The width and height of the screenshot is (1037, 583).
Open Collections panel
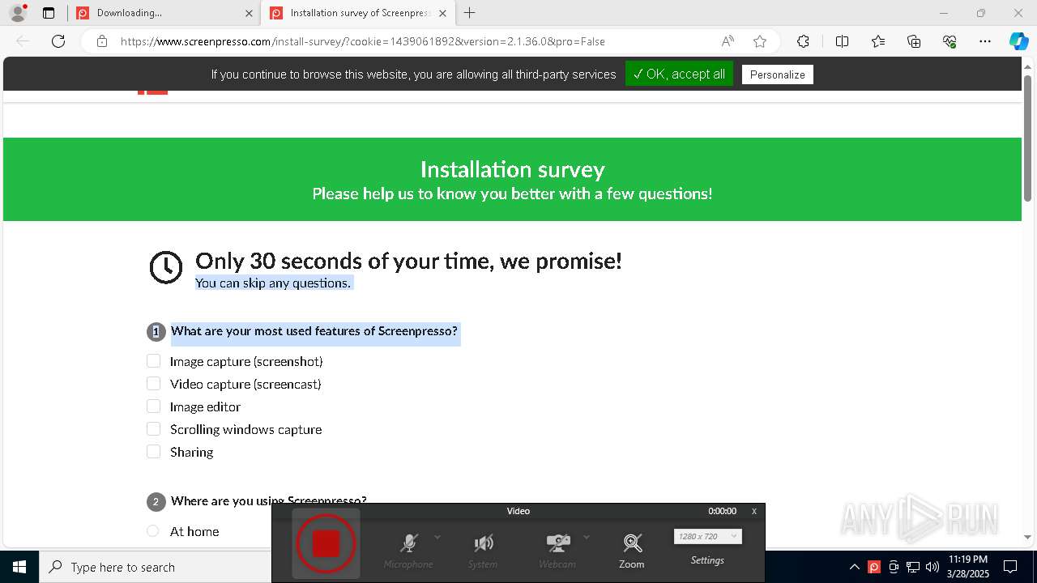(914, 41)
